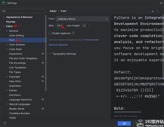
Task: Open the Live Templates page
Action: point(17,67)
